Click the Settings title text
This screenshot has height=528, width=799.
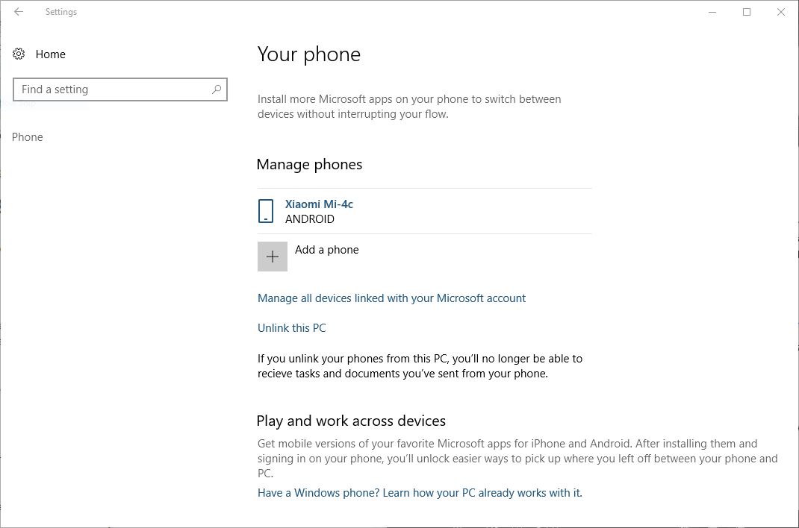click(x=61, y=12)
